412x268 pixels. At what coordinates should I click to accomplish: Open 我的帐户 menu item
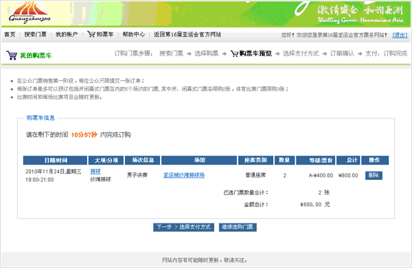67,34
